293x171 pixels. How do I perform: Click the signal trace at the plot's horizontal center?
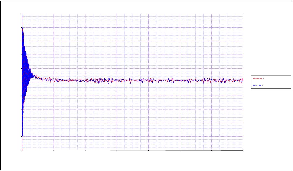pyautogui.click(x=133, y=80)
